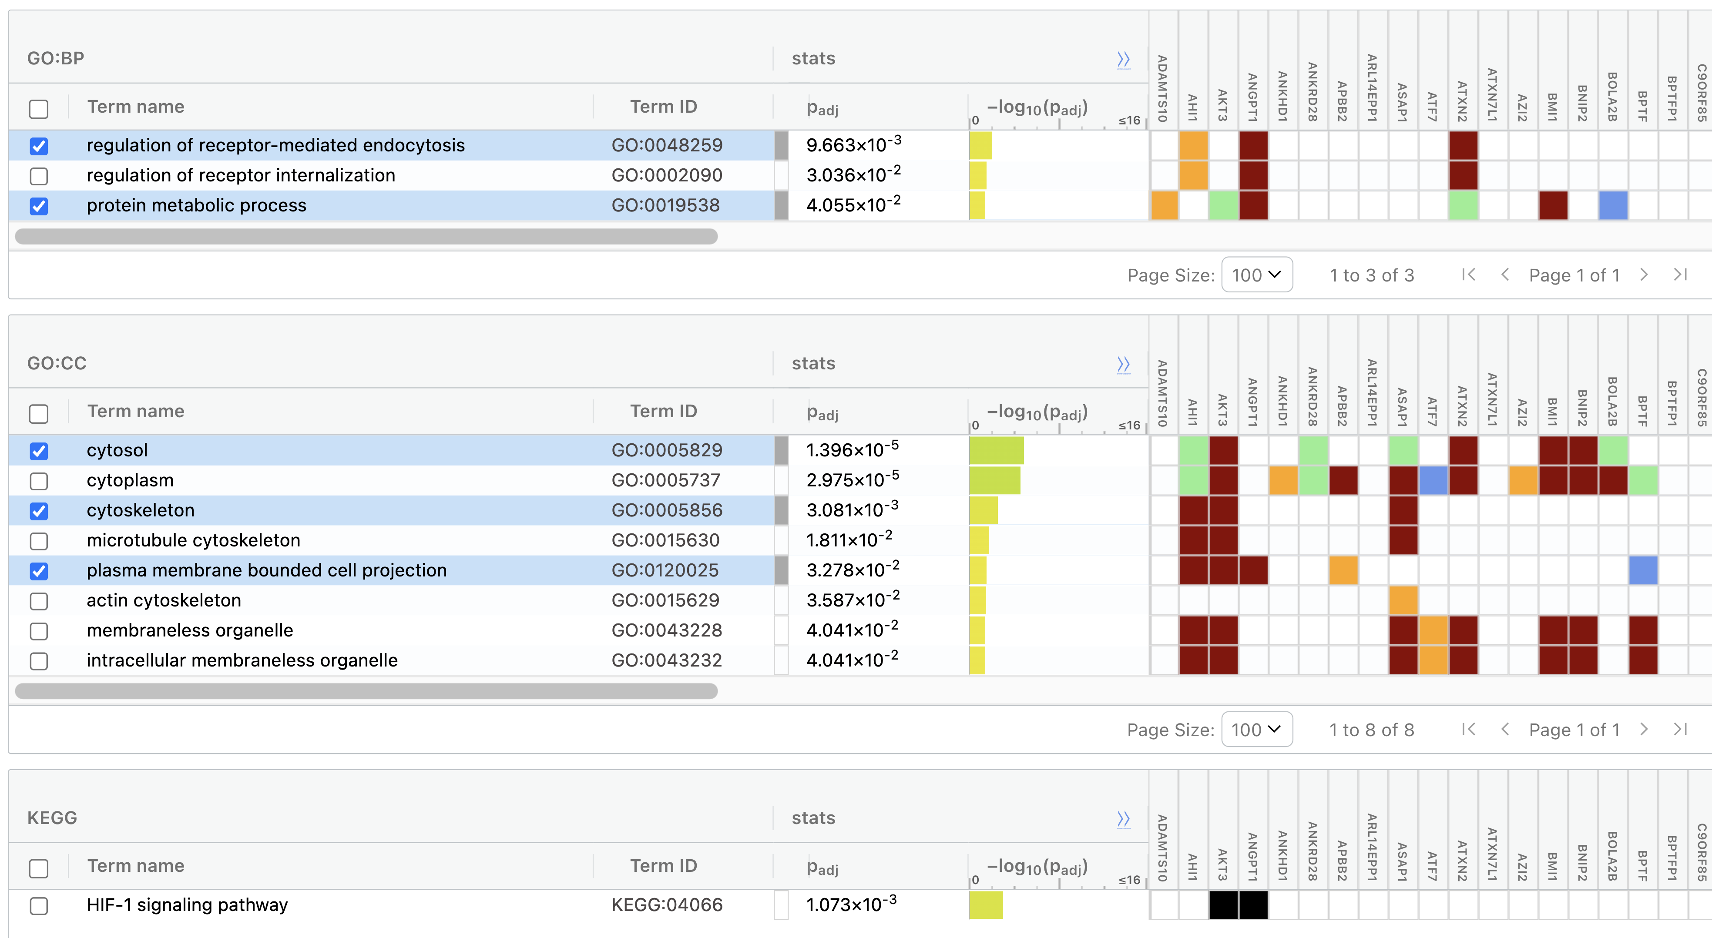Expand GO:BP stats columns double-chevron icon
Image resolution: width=1712 pixels, height=938 pixels.
[1123, 59]
